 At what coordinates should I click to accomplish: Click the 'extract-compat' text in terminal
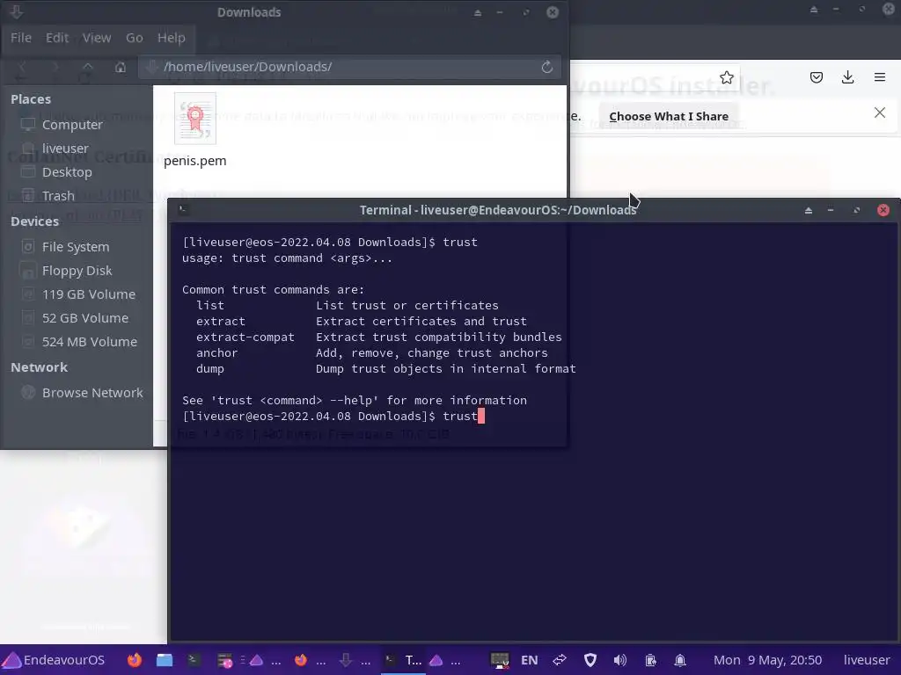point(245,337)
